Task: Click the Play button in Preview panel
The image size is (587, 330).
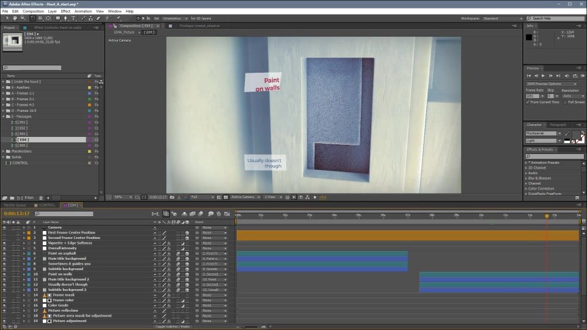Action: pyautogui.click(x=543, y=76)
